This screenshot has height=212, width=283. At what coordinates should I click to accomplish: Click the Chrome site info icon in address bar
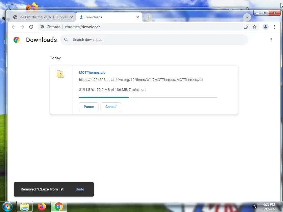tap(42, 27)
